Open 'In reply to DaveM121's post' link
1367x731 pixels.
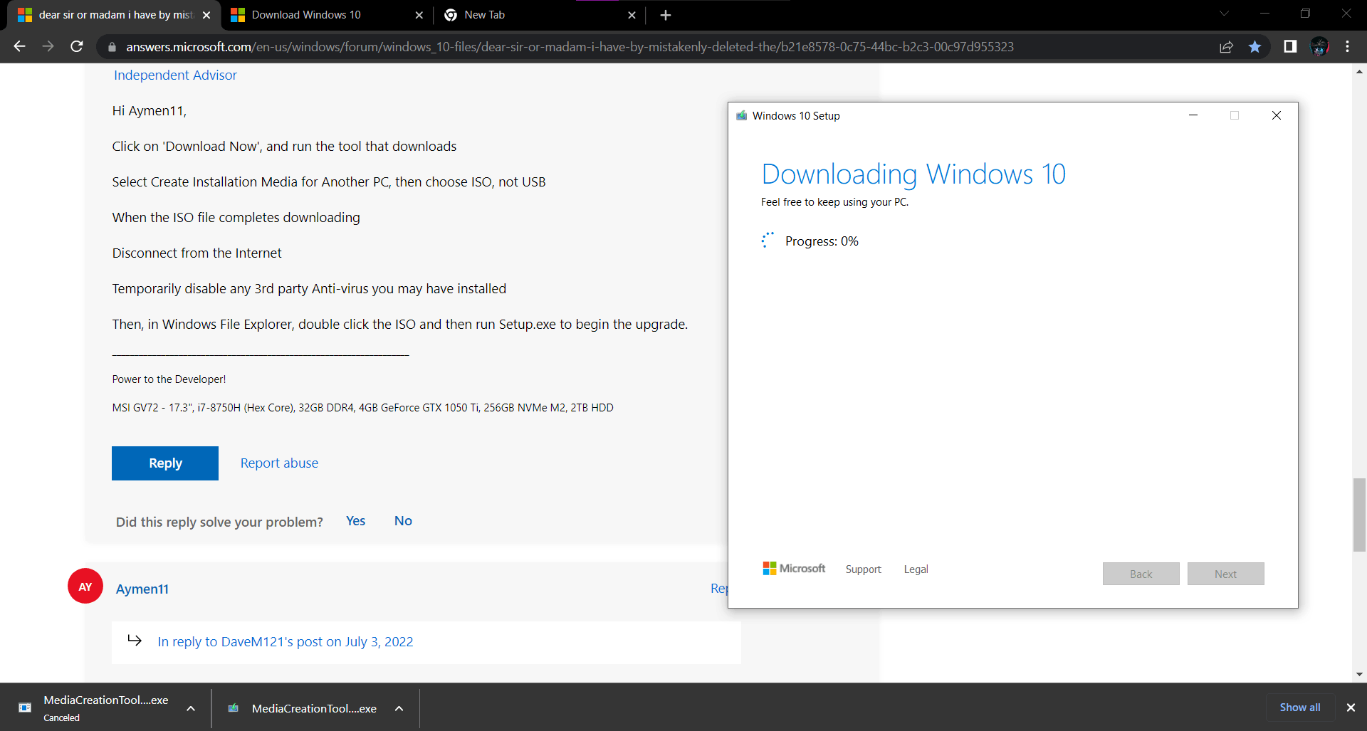286,642
